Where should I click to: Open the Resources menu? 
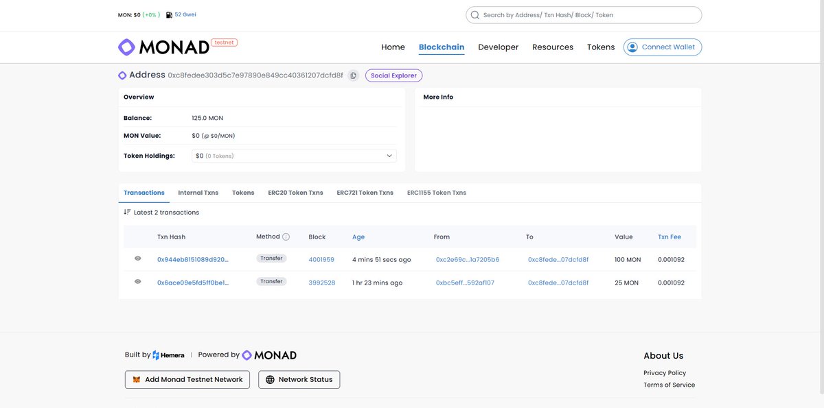pos(553,47)
